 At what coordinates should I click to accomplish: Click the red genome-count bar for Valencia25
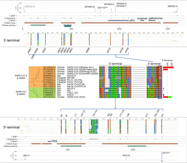point(165,70)
